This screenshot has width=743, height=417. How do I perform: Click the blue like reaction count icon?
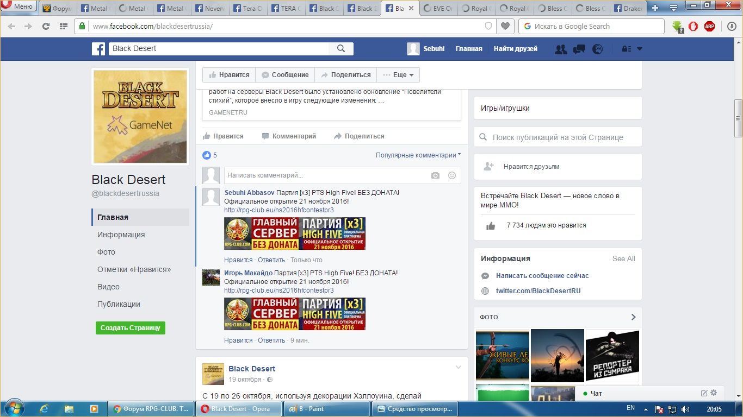(207, 155)
